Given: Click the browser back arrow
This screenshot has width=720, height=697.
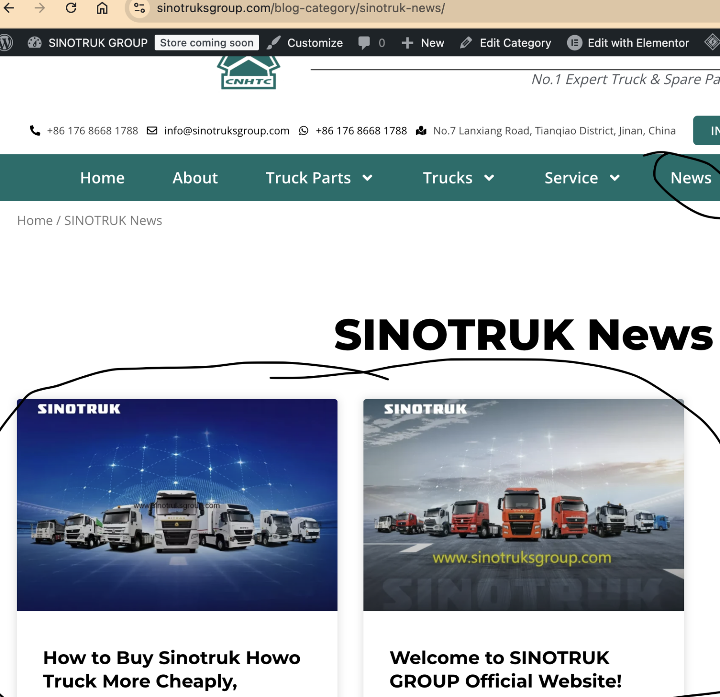Looking at the screenshot, I should [9, 8].
